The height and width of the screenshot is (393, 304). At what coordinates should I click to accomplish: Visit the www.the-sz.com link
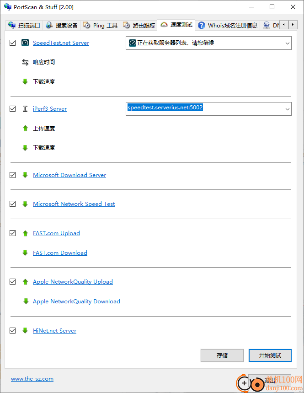[x=32, y=379]
